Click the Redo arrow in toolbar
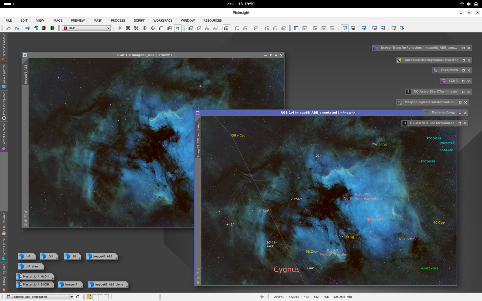This screenshot has height=301, width=482. point(17,28)
